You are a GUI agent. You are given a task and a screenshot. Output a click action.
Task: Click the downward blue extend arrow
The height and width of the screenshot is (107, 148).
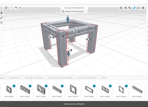(68, 54)
